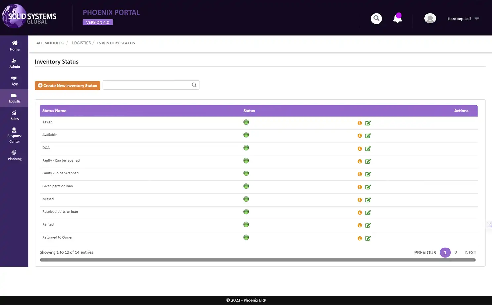Click Create New Inventory Status
This screenshot has height=305, width=492.
[x=67, y=85]
